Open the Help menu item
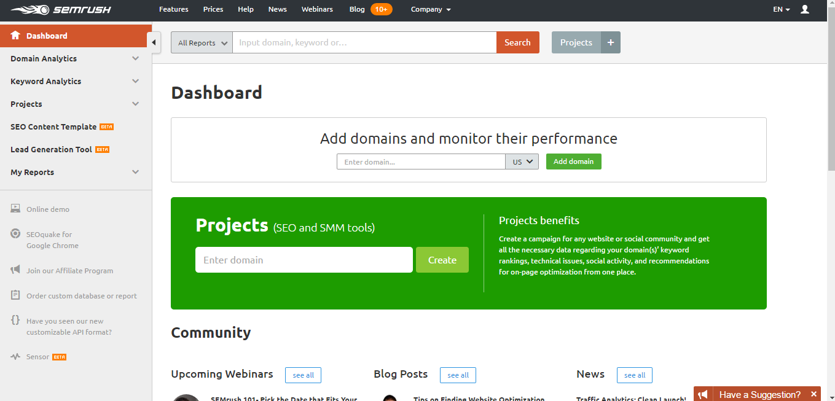 pyautogui.click(x=246, y=9)
